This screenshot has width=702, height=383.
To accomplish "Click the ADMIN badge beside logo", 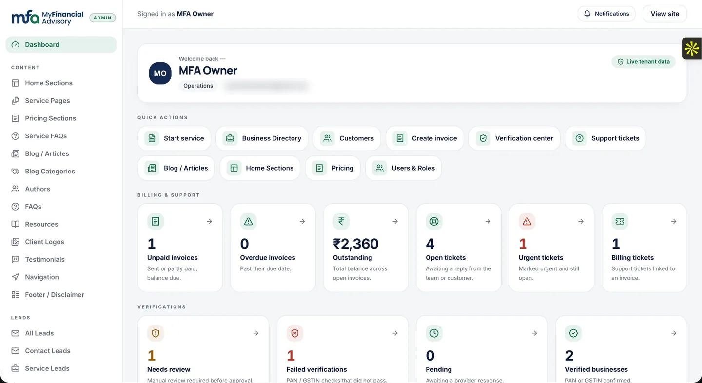I will [102, 18].
